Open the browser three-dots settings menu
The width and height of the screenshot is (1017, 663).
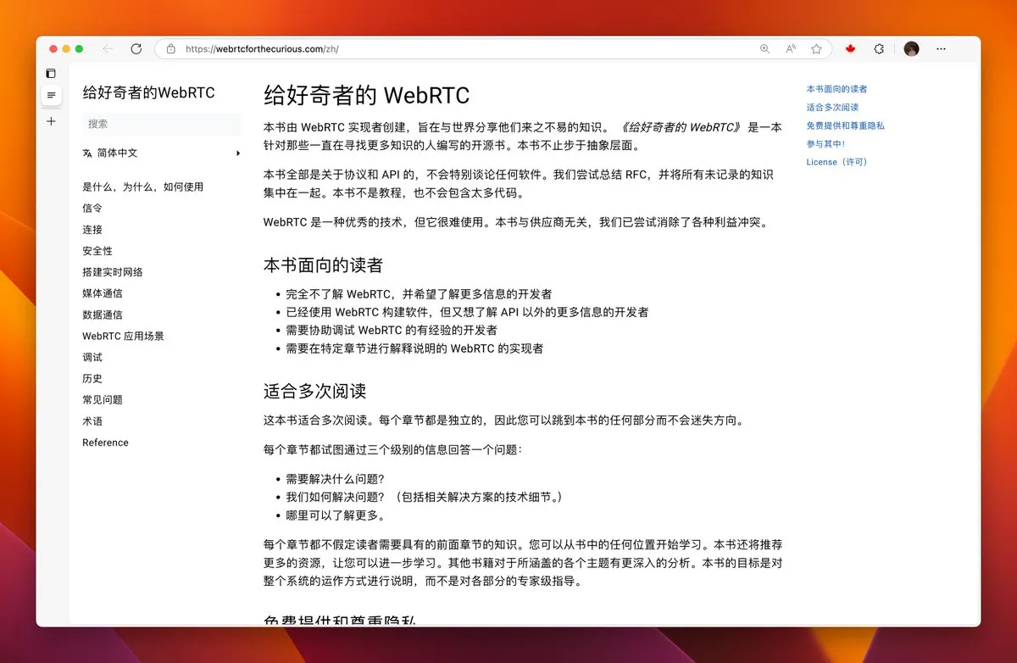(941, 49)
